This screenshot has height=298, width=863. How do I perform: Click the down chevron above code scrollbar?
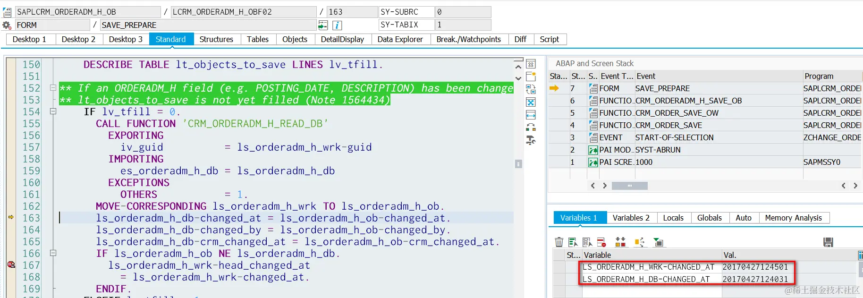(x=518, y=78)
